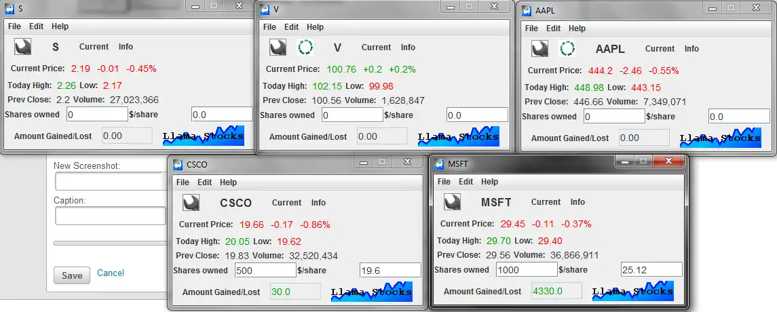Screen dimensions: 777x312
Task: Click the wrench icon in AAPL window
Action: (x=540, y=49)
